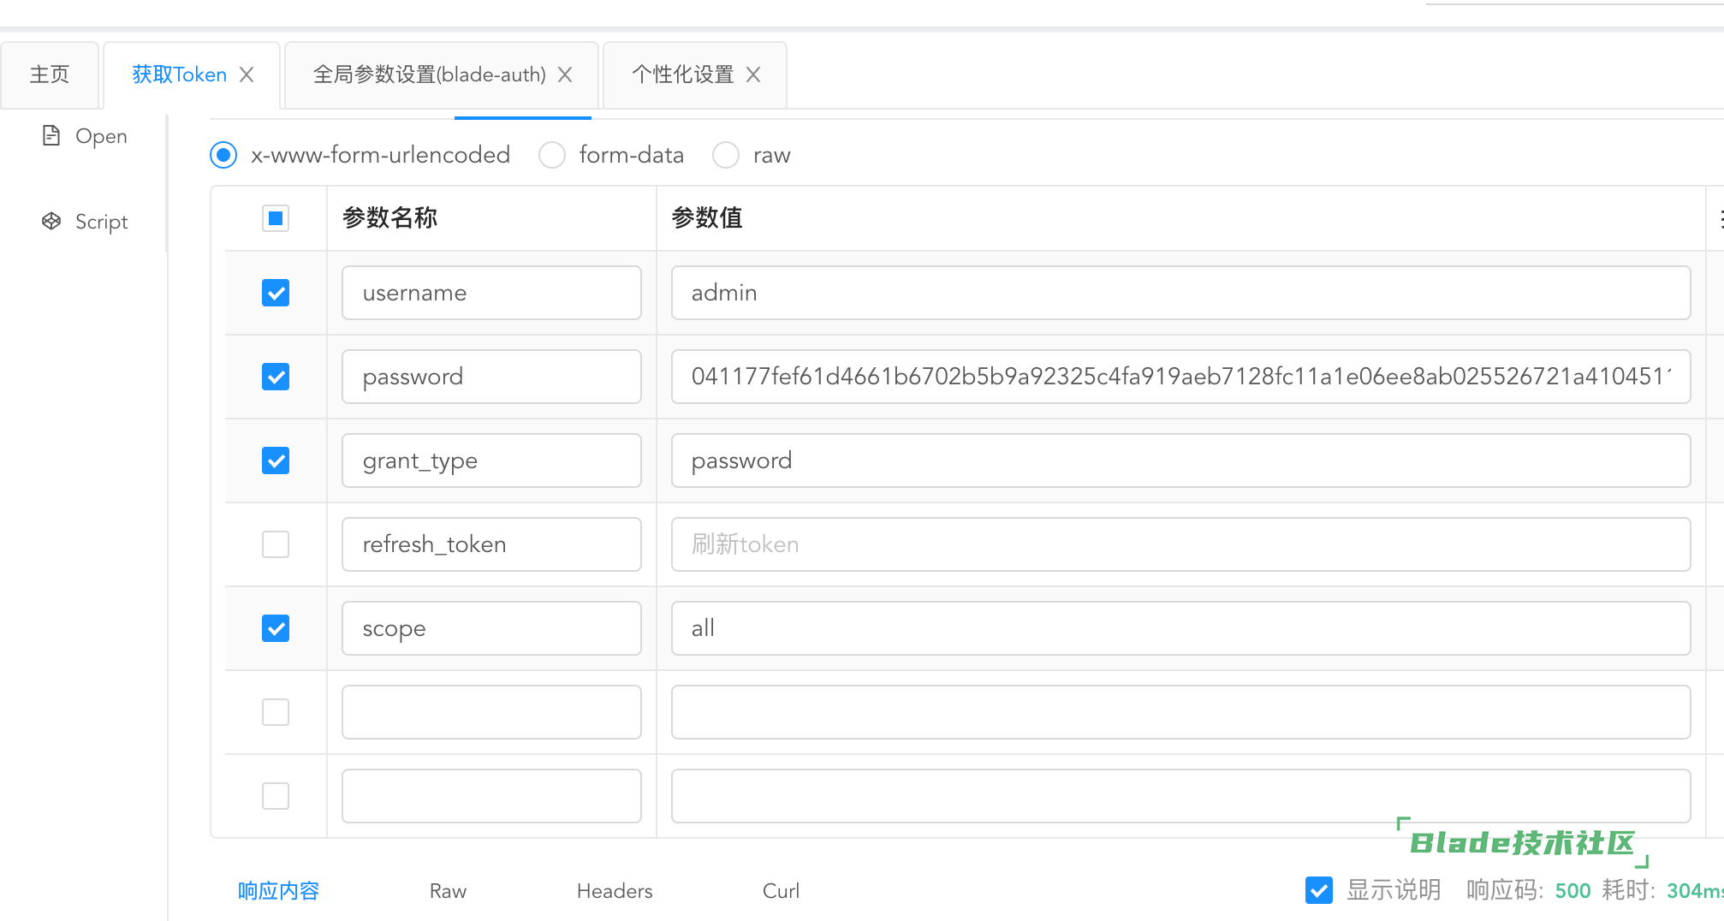
Task: Click the username parameter name field
Action: [x=491, y=293]
